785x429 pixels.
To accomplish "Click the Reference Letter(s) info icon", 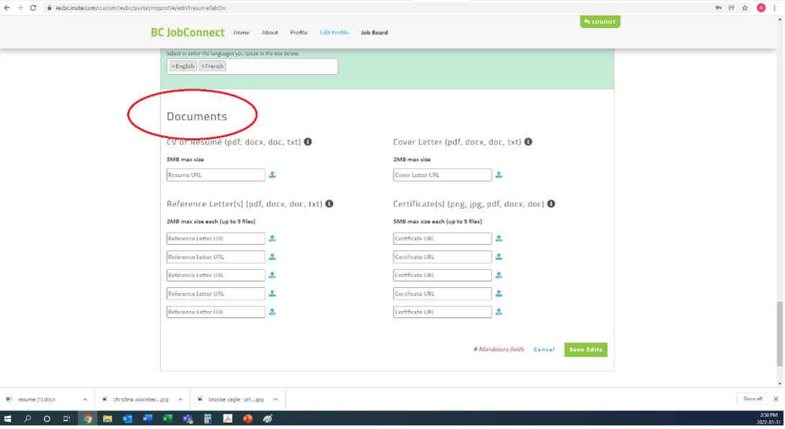I will pyautogui.click(x=330, y=204).
